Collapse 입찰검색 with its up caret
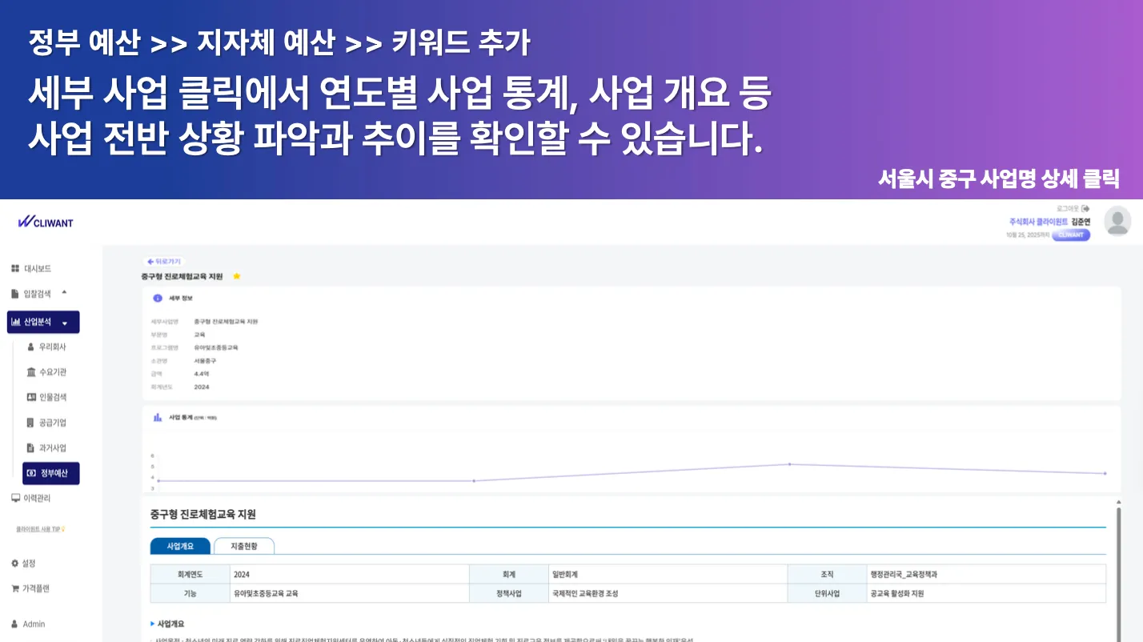The height and width of the screenshot is (642, 1143). tap(64, 293)
